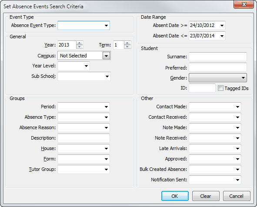This screenshot has height=207, width=257.
Task: Increase the Term spinner value
Action: pyautogui.click(x=127, y=43)
